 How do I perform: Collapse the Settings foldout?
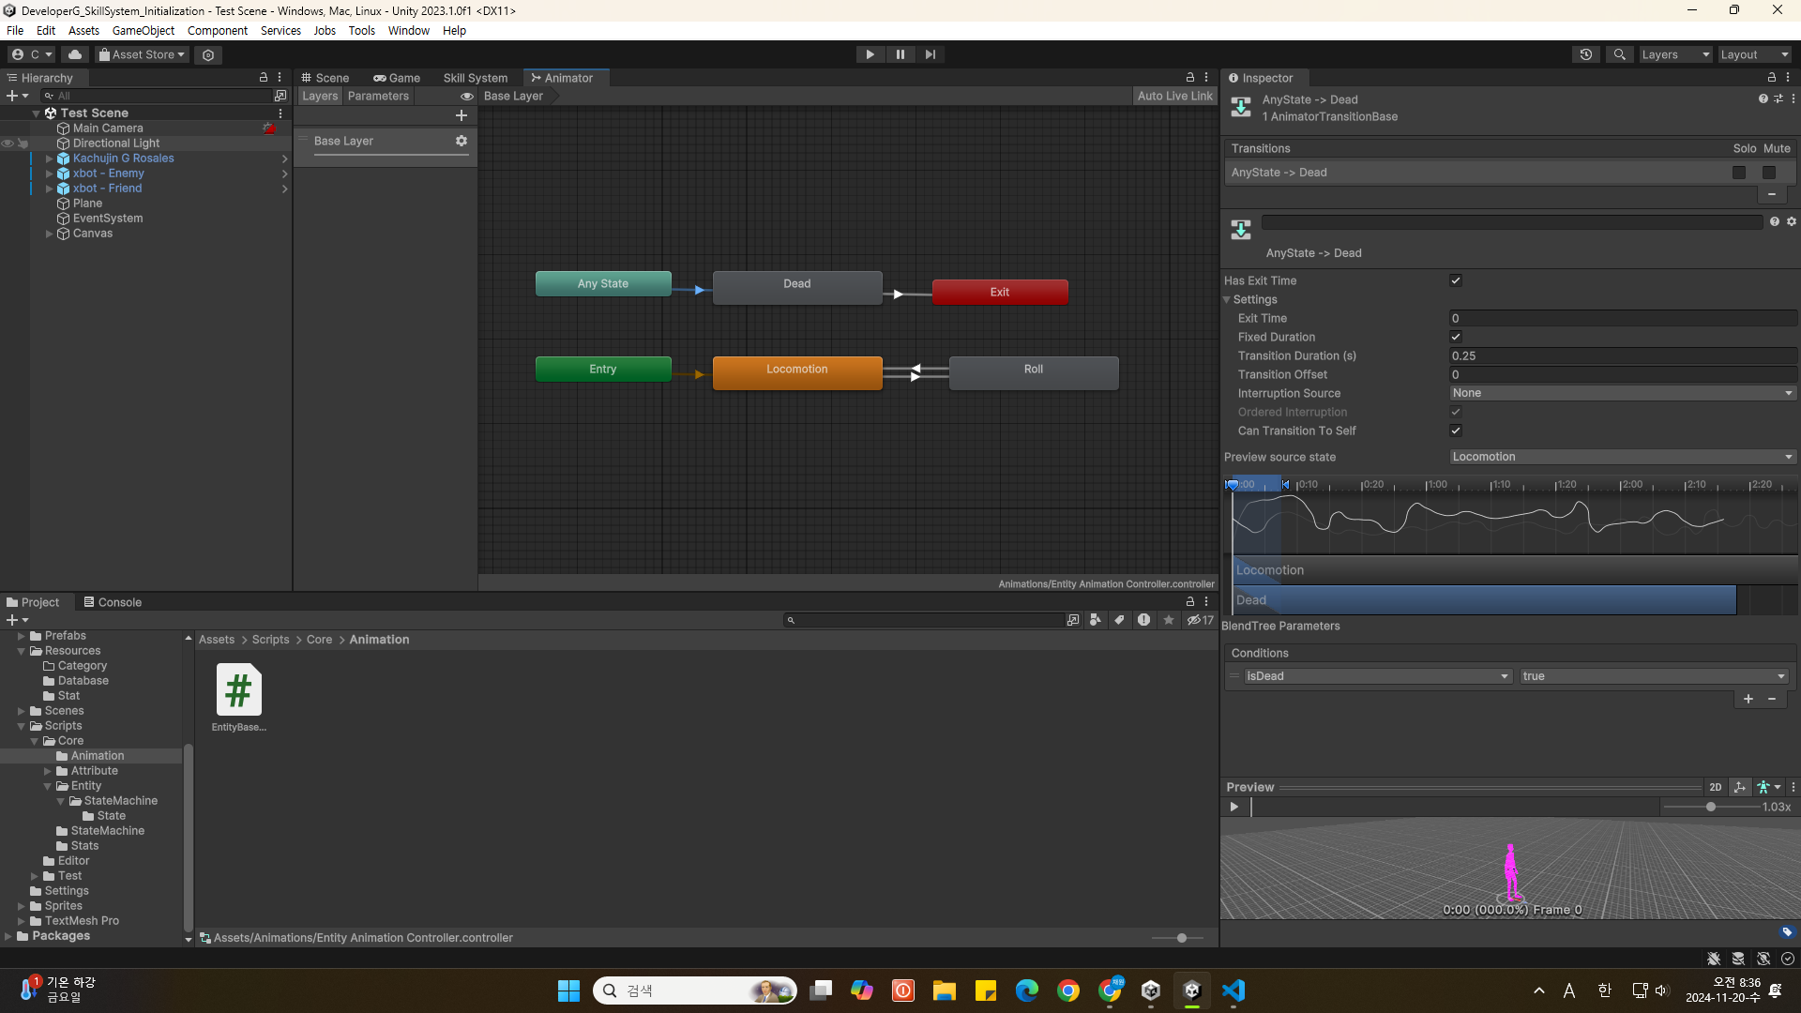pyautogui.click(x=1227, y=299)
